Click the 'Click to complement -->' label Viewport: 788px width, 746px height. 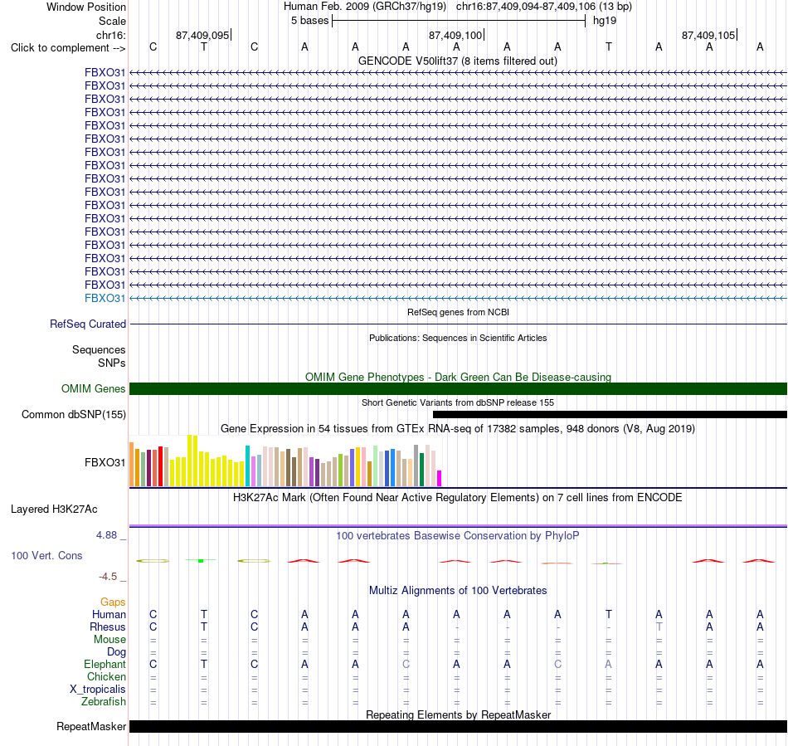tap(68, 48)
